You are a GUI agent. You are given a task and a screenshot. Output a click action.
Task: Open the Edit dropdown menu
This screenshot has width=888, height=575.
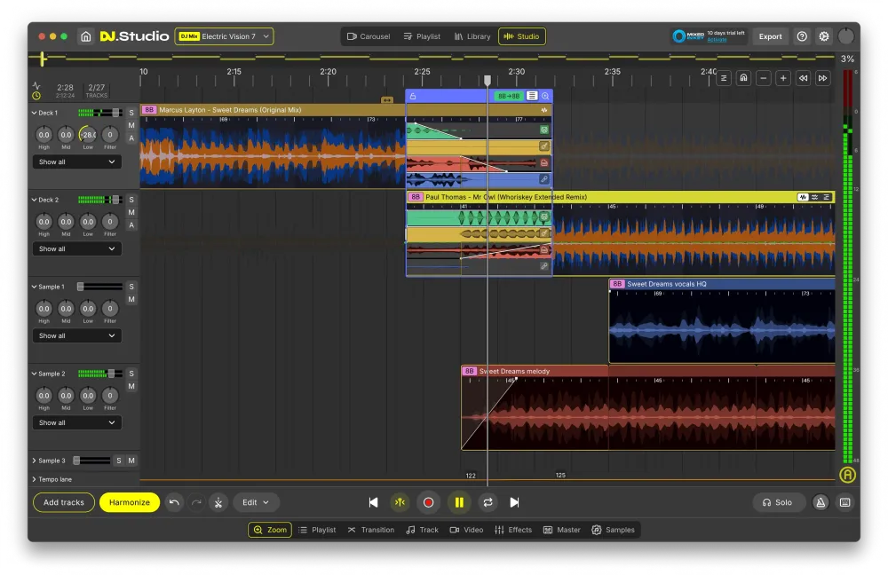[x=256, y=502]
